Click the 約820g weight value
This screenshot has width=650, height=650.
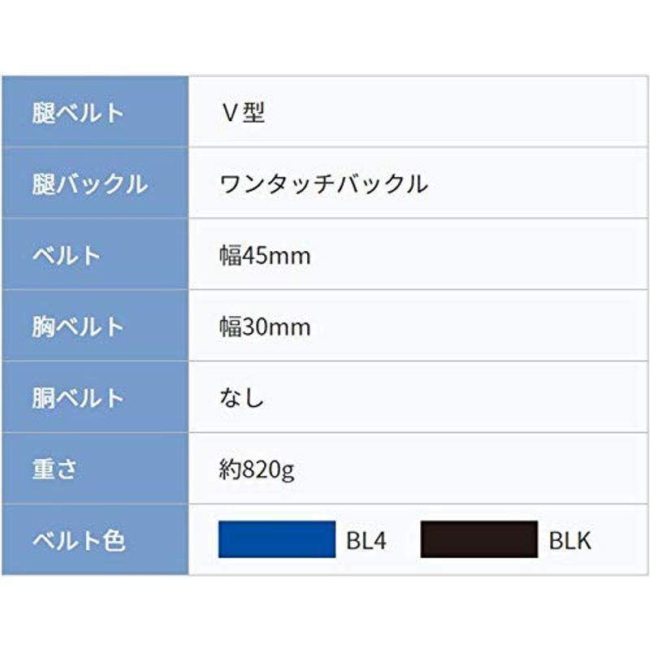click(x=257, y=470)
